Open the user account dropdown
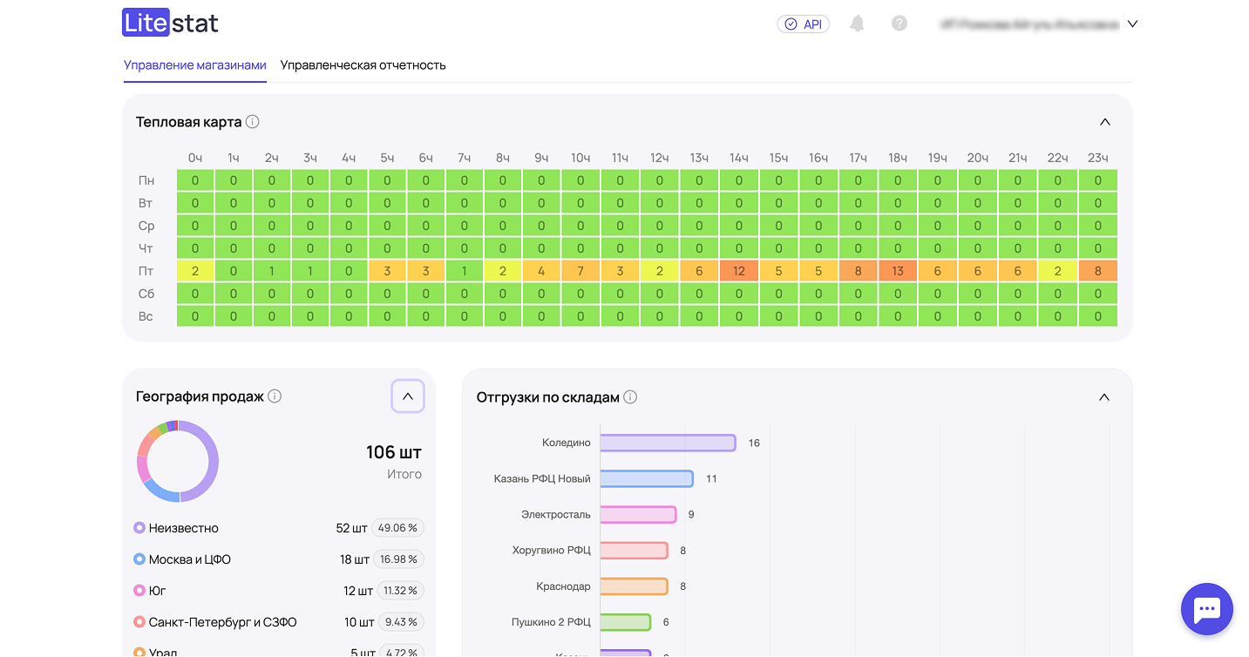 pyautogui.click(x=1132, y=24)
